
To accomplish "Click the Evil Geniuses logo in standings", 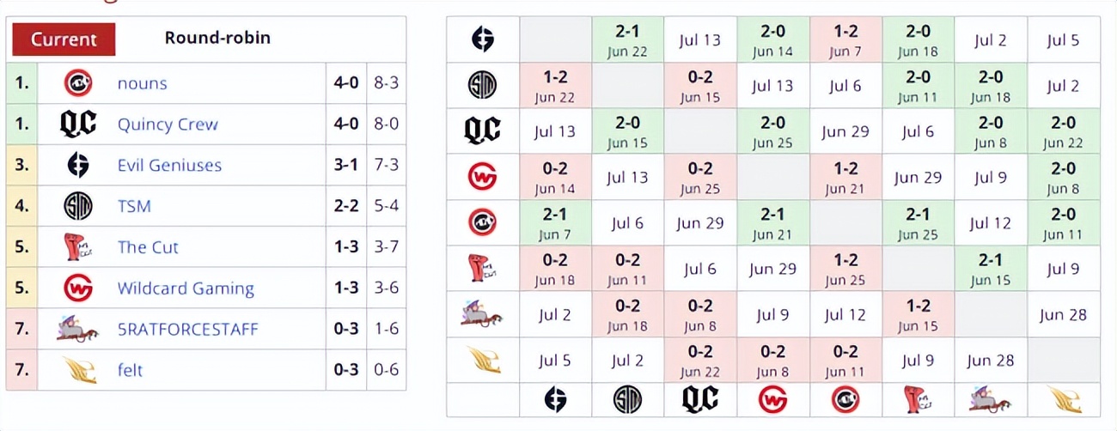I will [78, 165].
